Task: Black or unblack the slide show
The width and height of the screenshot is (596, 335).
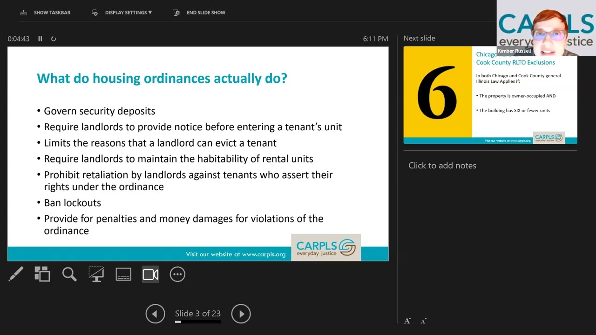Action: click(x=96, y=274)
